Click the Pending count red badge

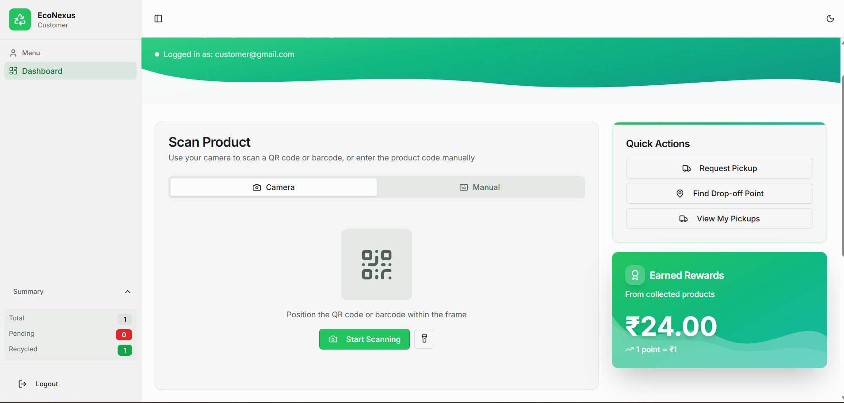pos(124,335)
